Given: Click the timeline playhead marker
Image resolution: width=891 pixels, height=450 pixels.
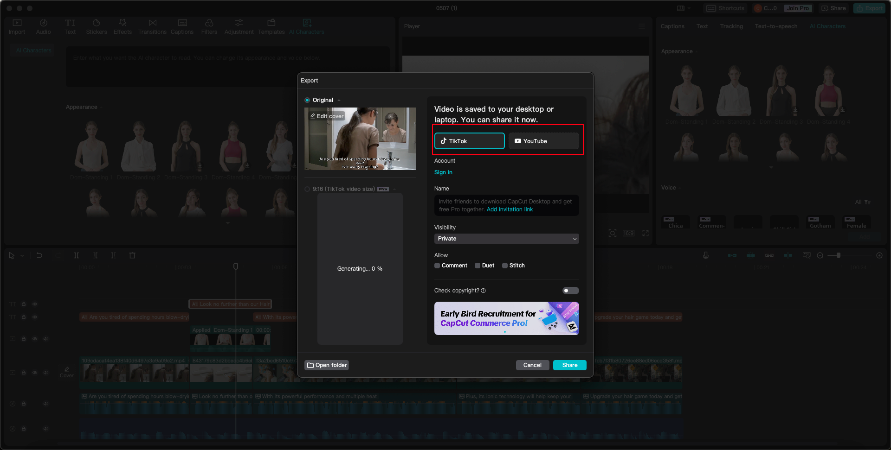Looking at the screenshot, I should click(x=236, y=266).
